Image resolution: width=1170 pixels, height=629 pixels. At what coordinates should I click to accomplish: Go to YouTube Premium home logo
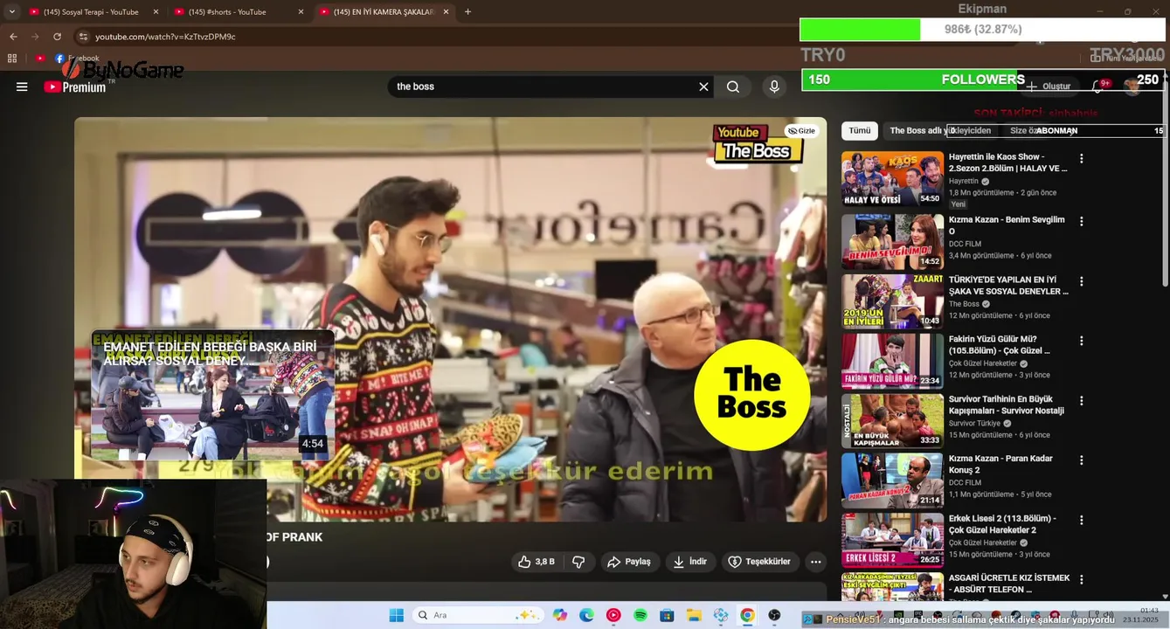[x=75, y=86]
